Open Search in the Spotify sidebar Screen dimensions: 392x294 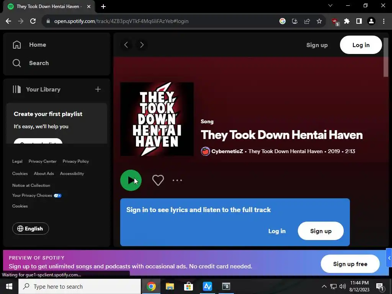(31, 63)
